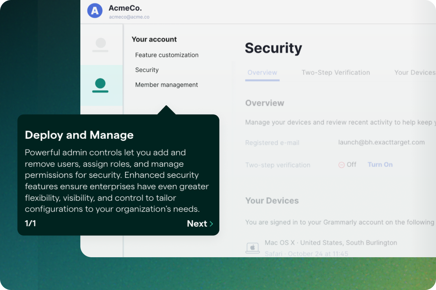The width and height of the screenshot is (436, 290).
Task: Switch to the Overview tab
Action: pyautogui.click(x=262, y=72)
